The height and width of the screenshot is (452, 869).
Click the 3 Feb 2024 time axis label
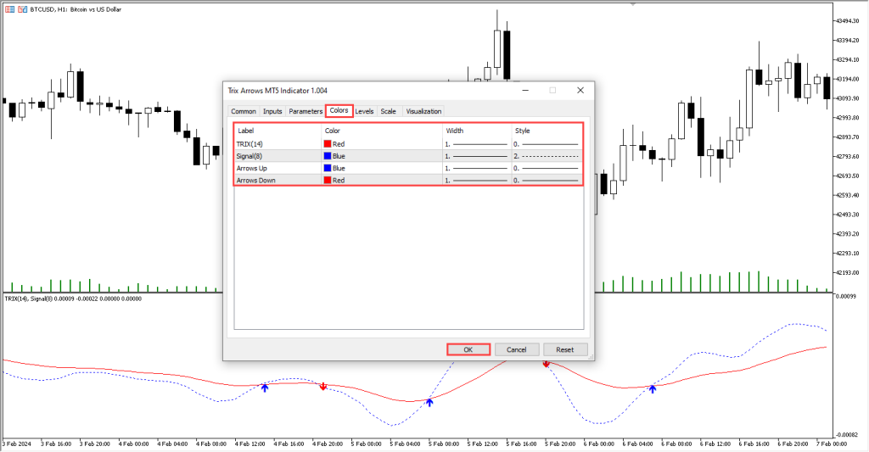coord(17,444)
